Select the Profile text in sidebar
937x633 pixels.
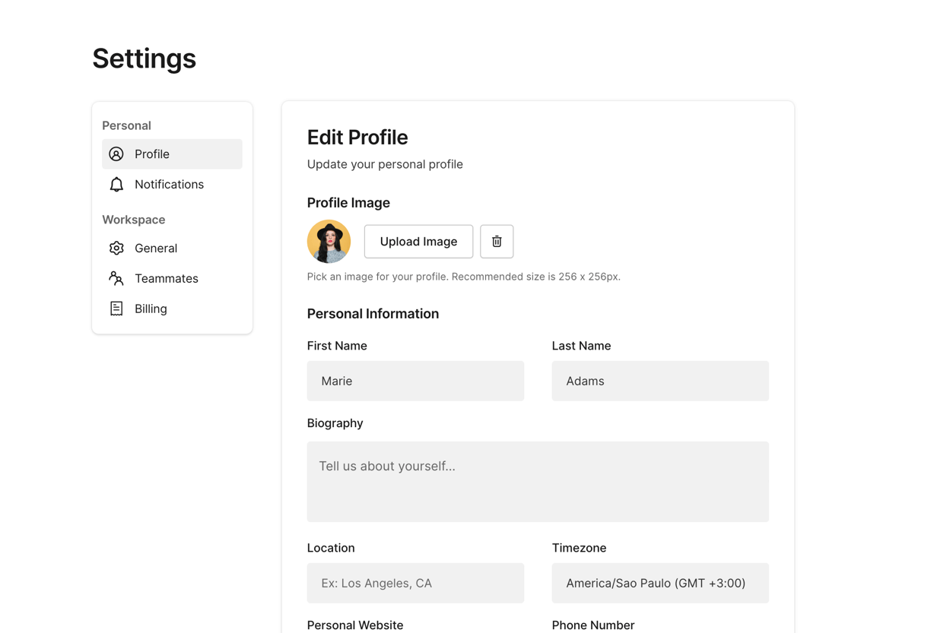coord(152,154)
